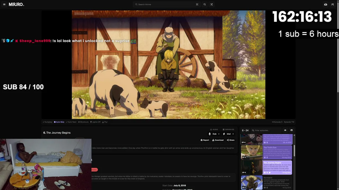Click the EP 5 thumbnail image
The image size is (339, 190).
(x=252, y=153)
